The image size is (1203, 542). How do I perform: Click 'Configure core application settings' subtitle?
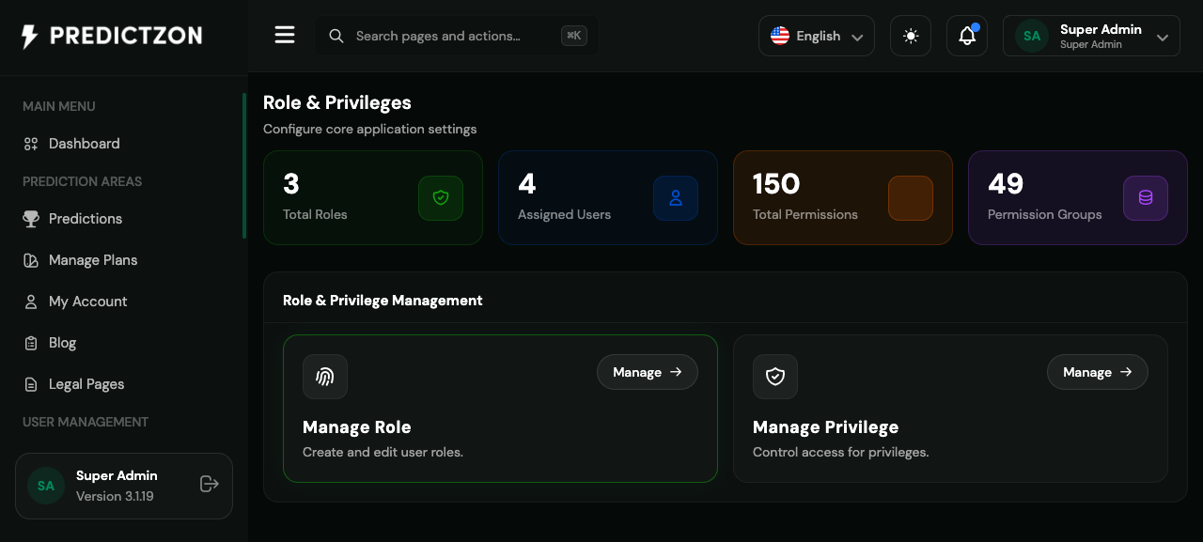click(x=370, y=129)
